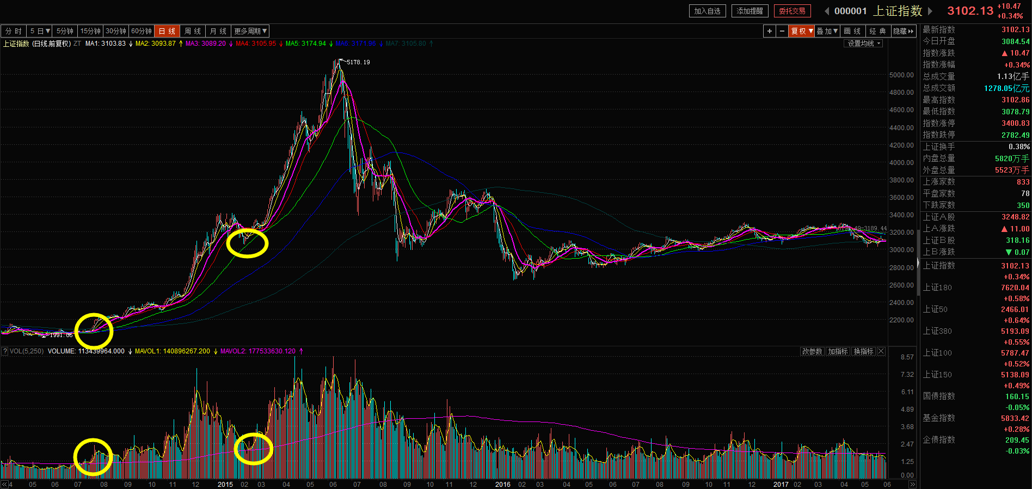Select 上证50 in the index list

935,309
